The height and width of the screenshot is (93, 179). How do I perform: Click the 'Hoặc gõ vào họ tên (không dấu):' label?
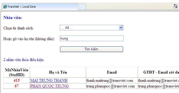(x=29, y=39)
